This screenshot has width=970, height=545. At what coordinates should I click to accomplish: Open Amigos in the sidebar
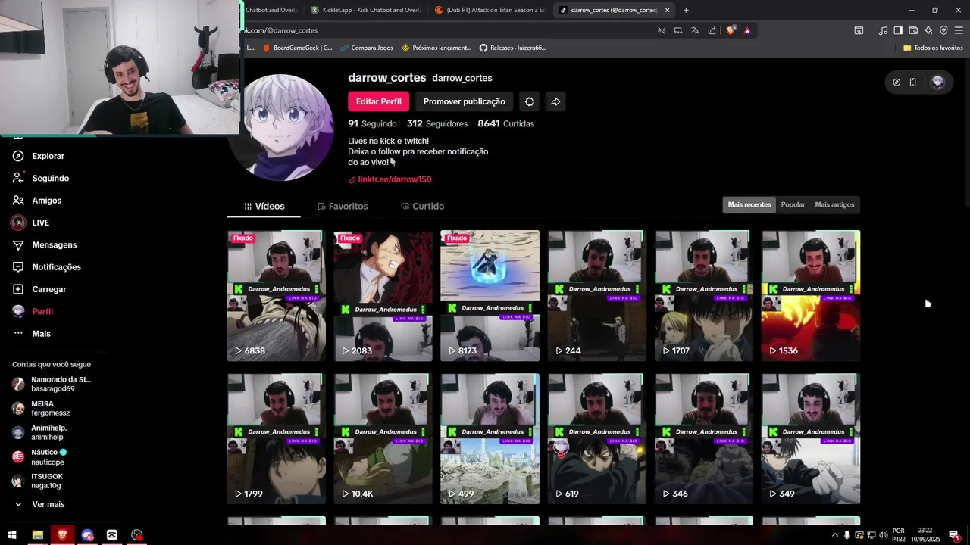[x=46, y=201]
